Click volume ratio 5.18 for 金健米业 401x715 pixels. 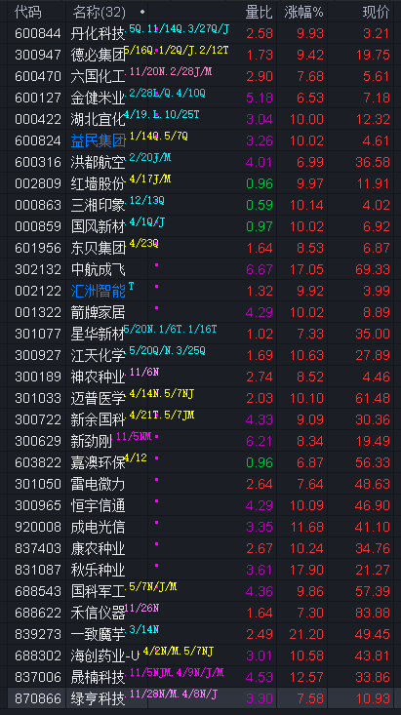pyautogui.click(x=260, y=98)
